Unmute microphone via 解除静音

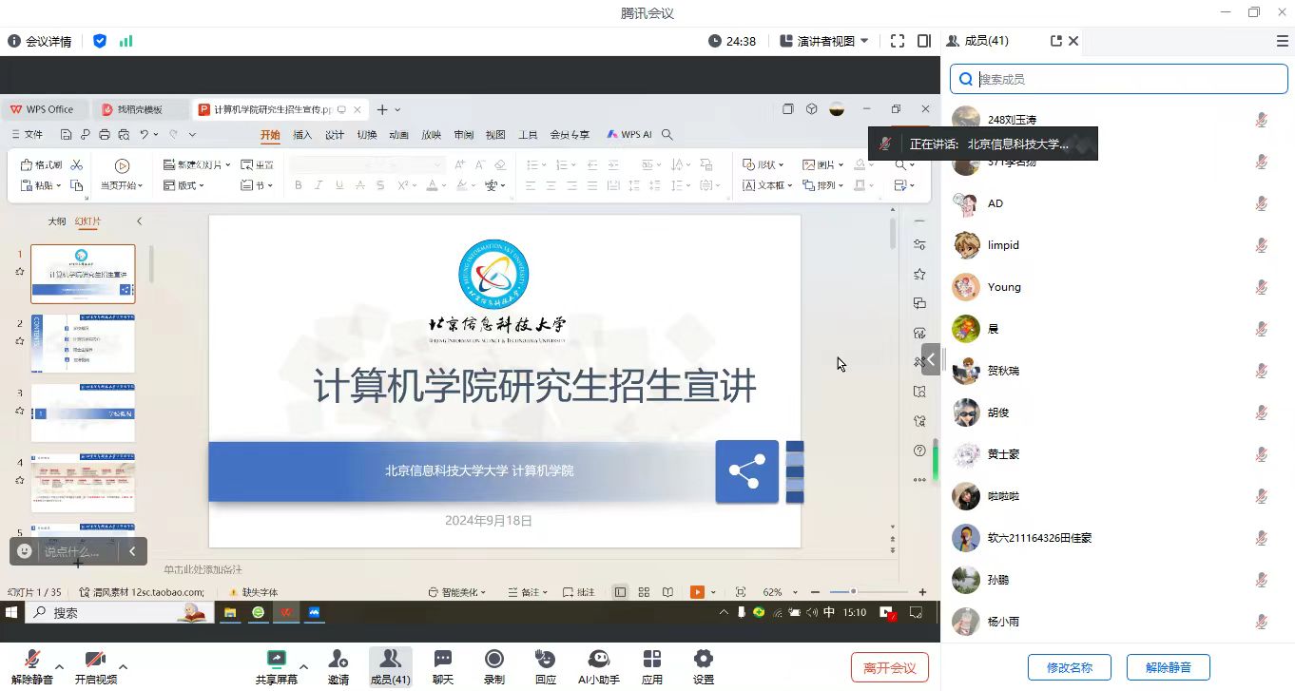32,660
